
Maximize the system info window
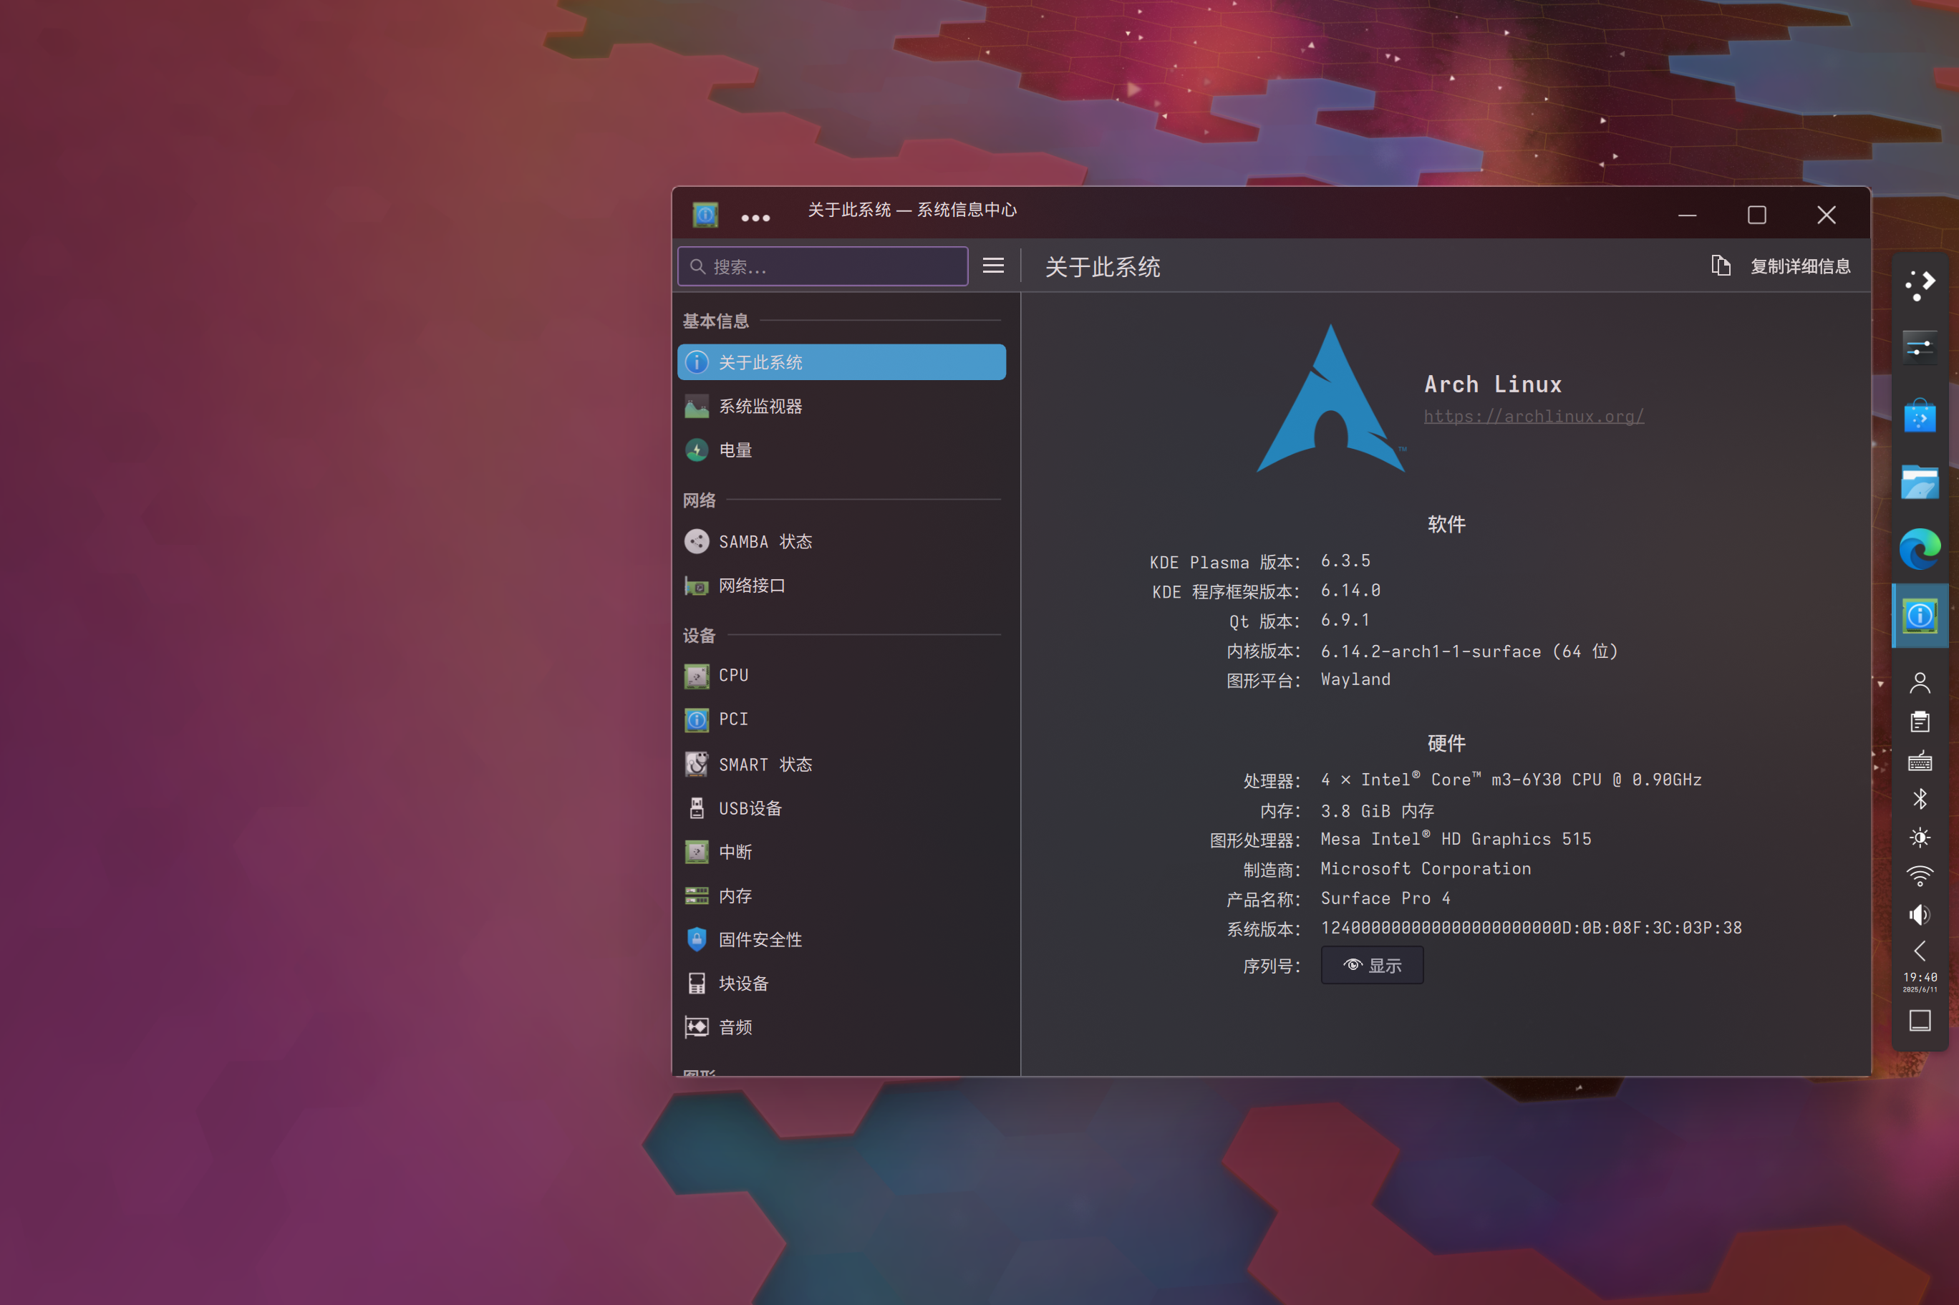pos(1756,215)
